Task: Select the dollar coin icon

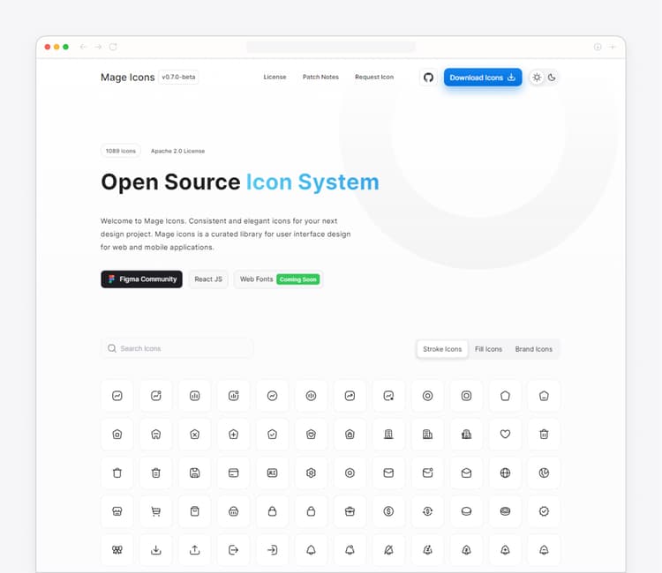Action: coord(388,511)
